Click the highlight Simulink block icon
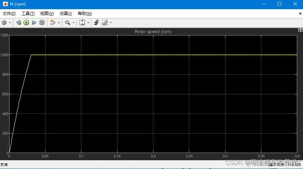 [x=53, y=22]
